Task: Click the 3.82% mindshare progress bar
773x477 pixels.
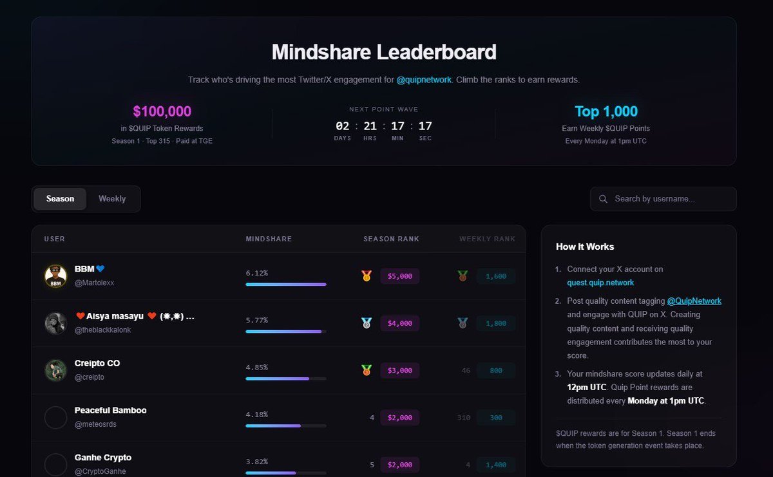Action: 286,472
